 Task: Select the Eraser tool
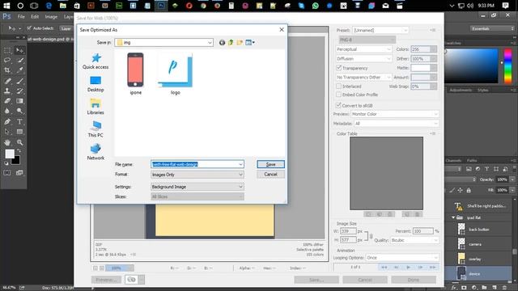7,101
